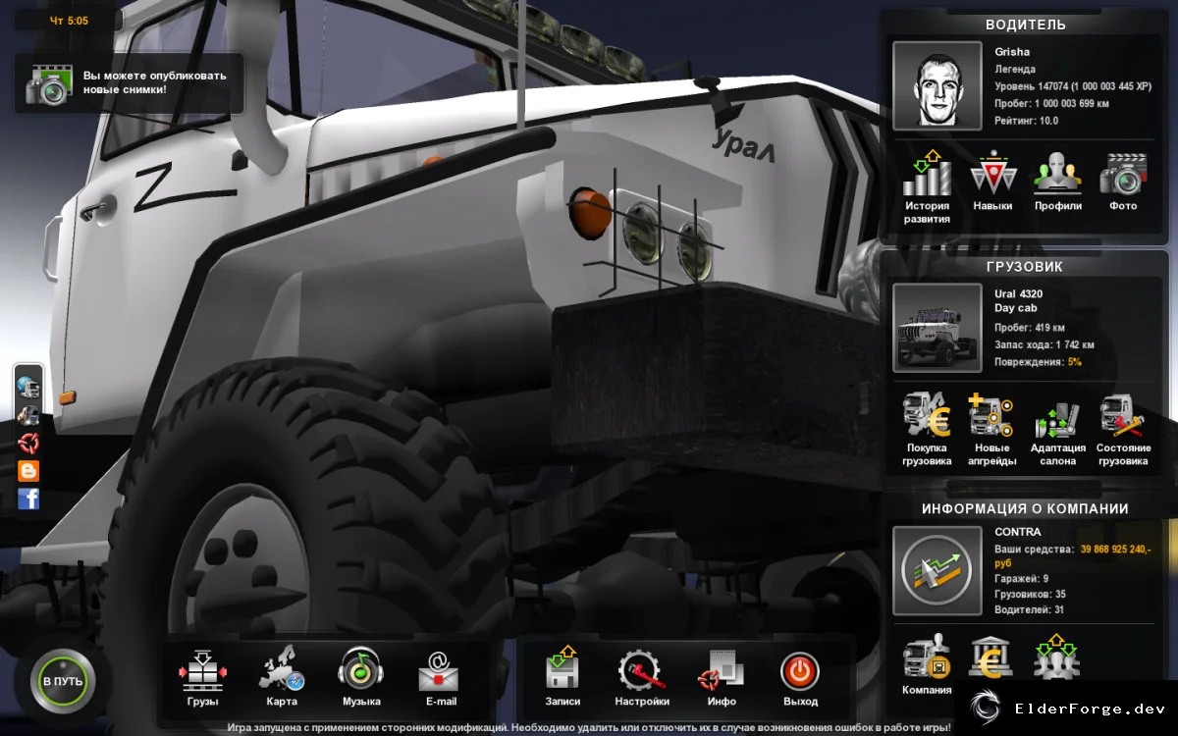Open the red circular logo link

click(x=29, y=443)
